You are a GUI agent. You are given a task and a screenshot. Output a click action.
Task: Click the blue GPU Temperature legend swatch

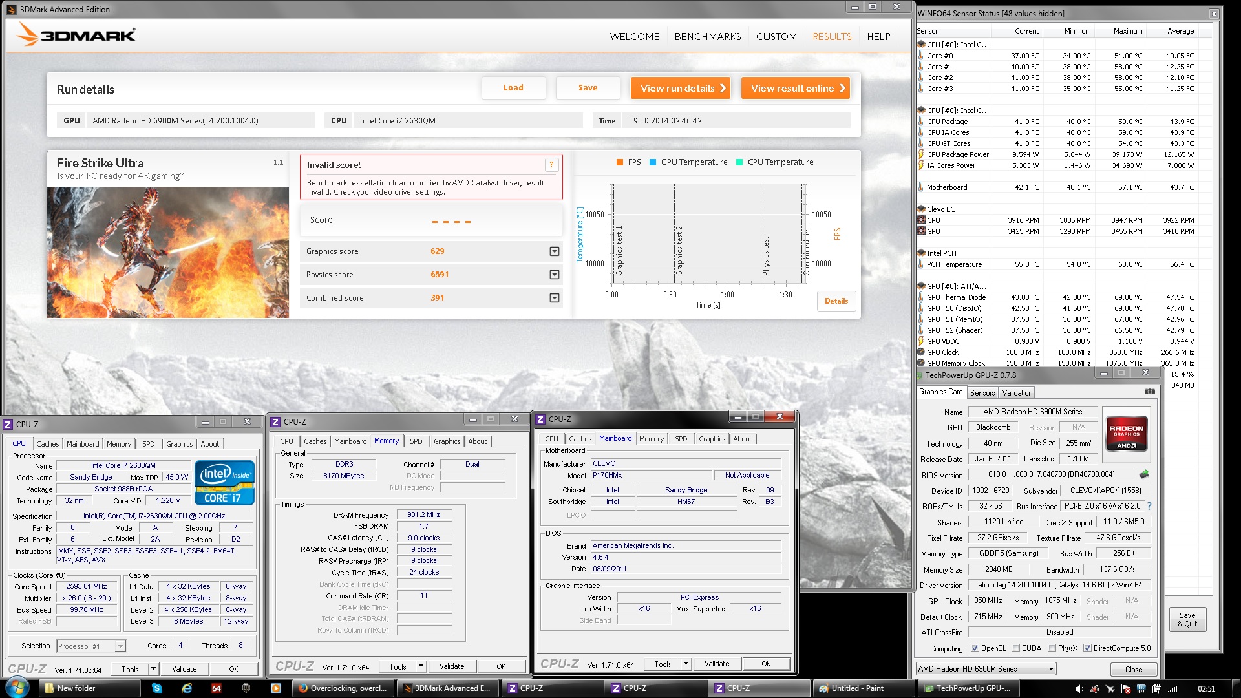[653, 162]
